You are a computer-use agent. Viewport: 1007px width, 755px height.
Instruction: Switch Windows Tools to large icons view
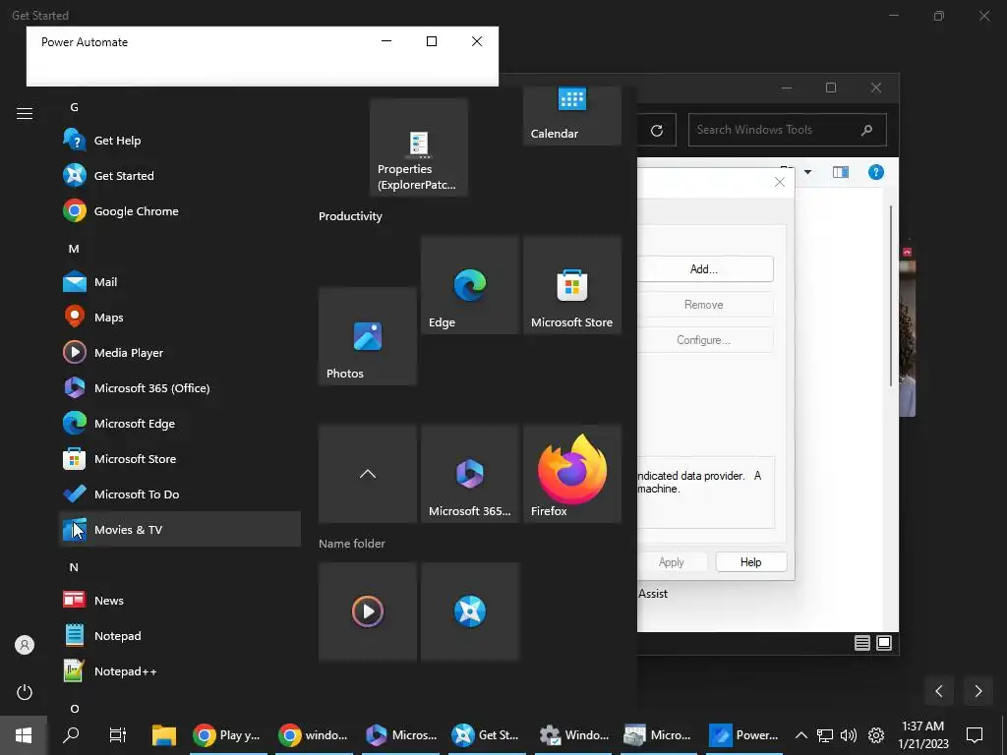[x=884, y=643]
